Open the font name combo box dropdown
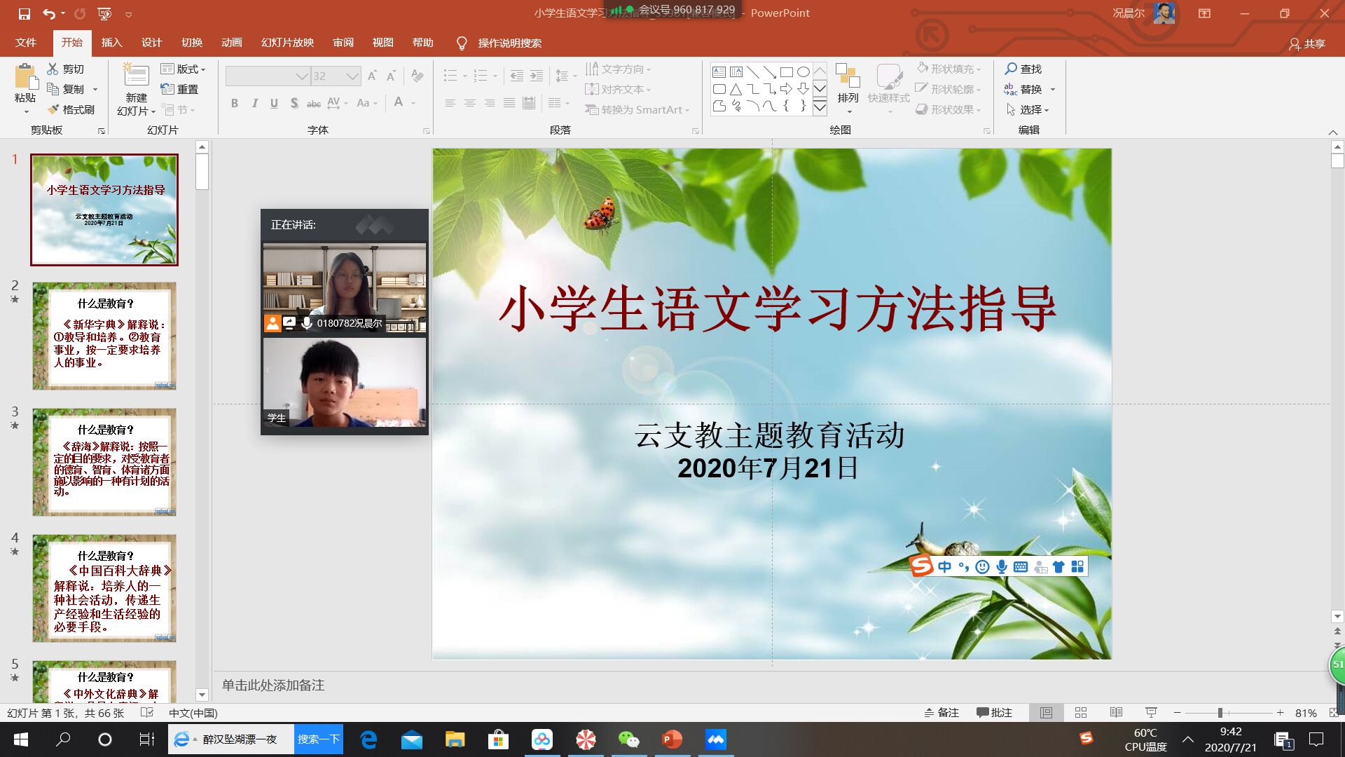The height and width of the screenshot is (757, 1345). [x=302, y=76]
